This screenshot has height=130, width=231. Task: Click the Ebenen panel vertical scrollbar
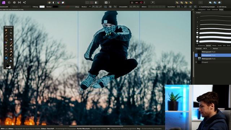[193, 64]
